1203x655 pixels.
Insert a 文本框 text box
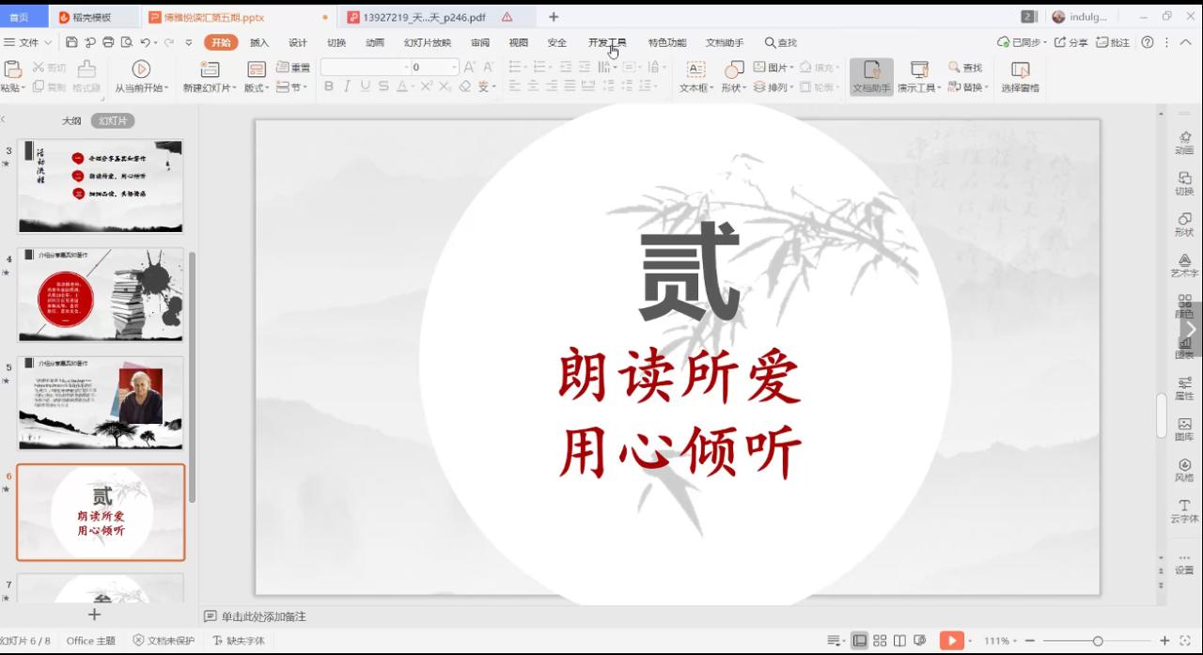coord(695,70)
